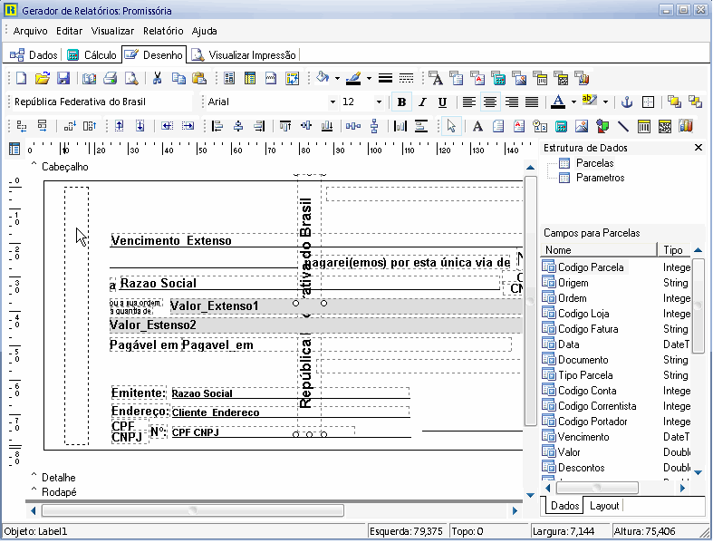This screenshot has width=713, height=543.
Task: Set text alignment to justified
Action: [x=532, y=102]
